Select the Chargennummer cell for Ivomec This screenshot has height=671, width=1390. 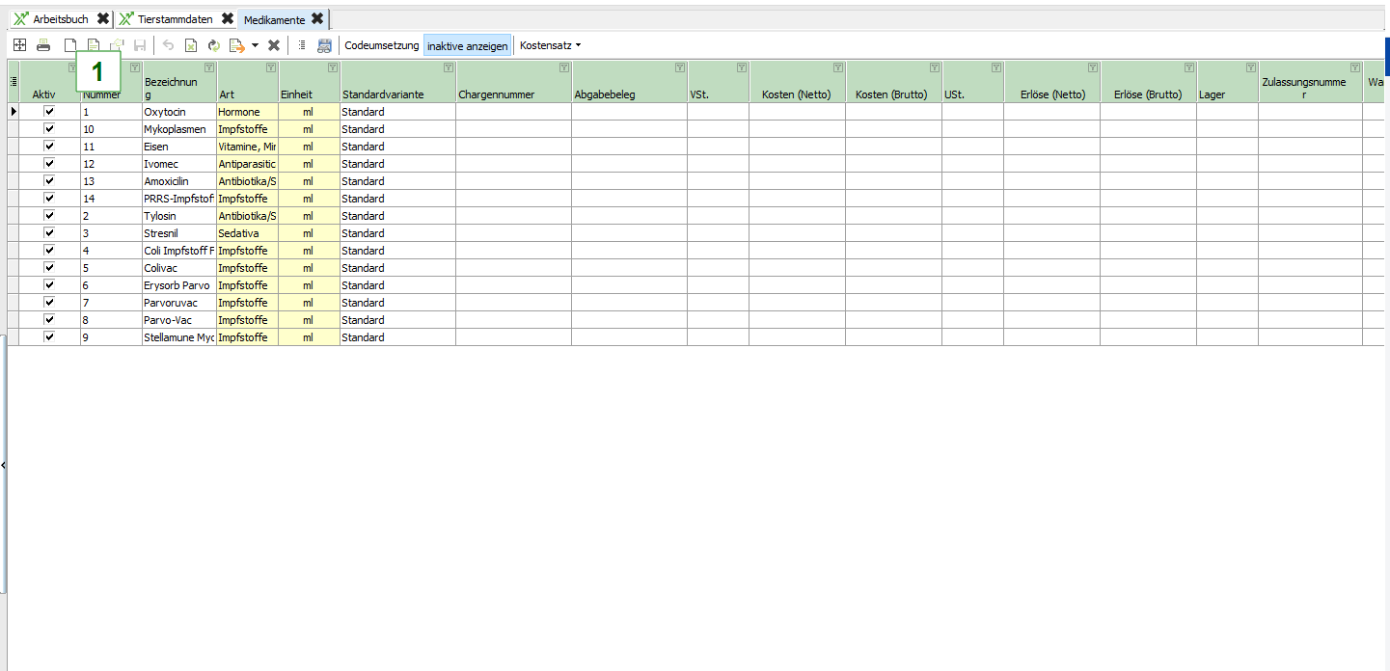click(513, 164)
